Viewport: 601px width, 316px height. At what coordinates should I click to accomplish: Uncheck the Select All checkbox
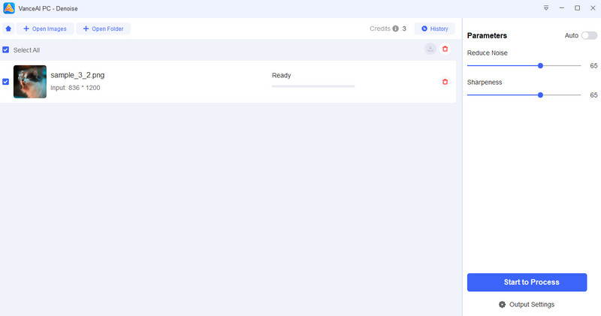click(x=6, y=50)
